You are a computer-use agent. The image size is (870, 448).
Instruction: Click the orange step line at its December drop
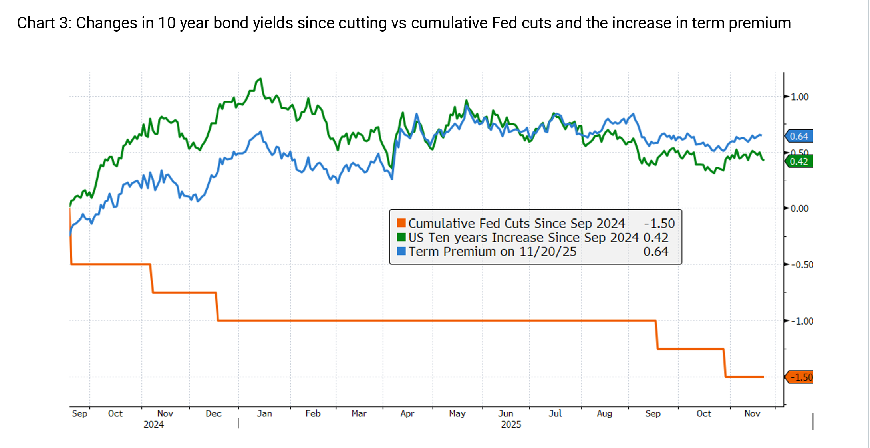pos(218,305)
